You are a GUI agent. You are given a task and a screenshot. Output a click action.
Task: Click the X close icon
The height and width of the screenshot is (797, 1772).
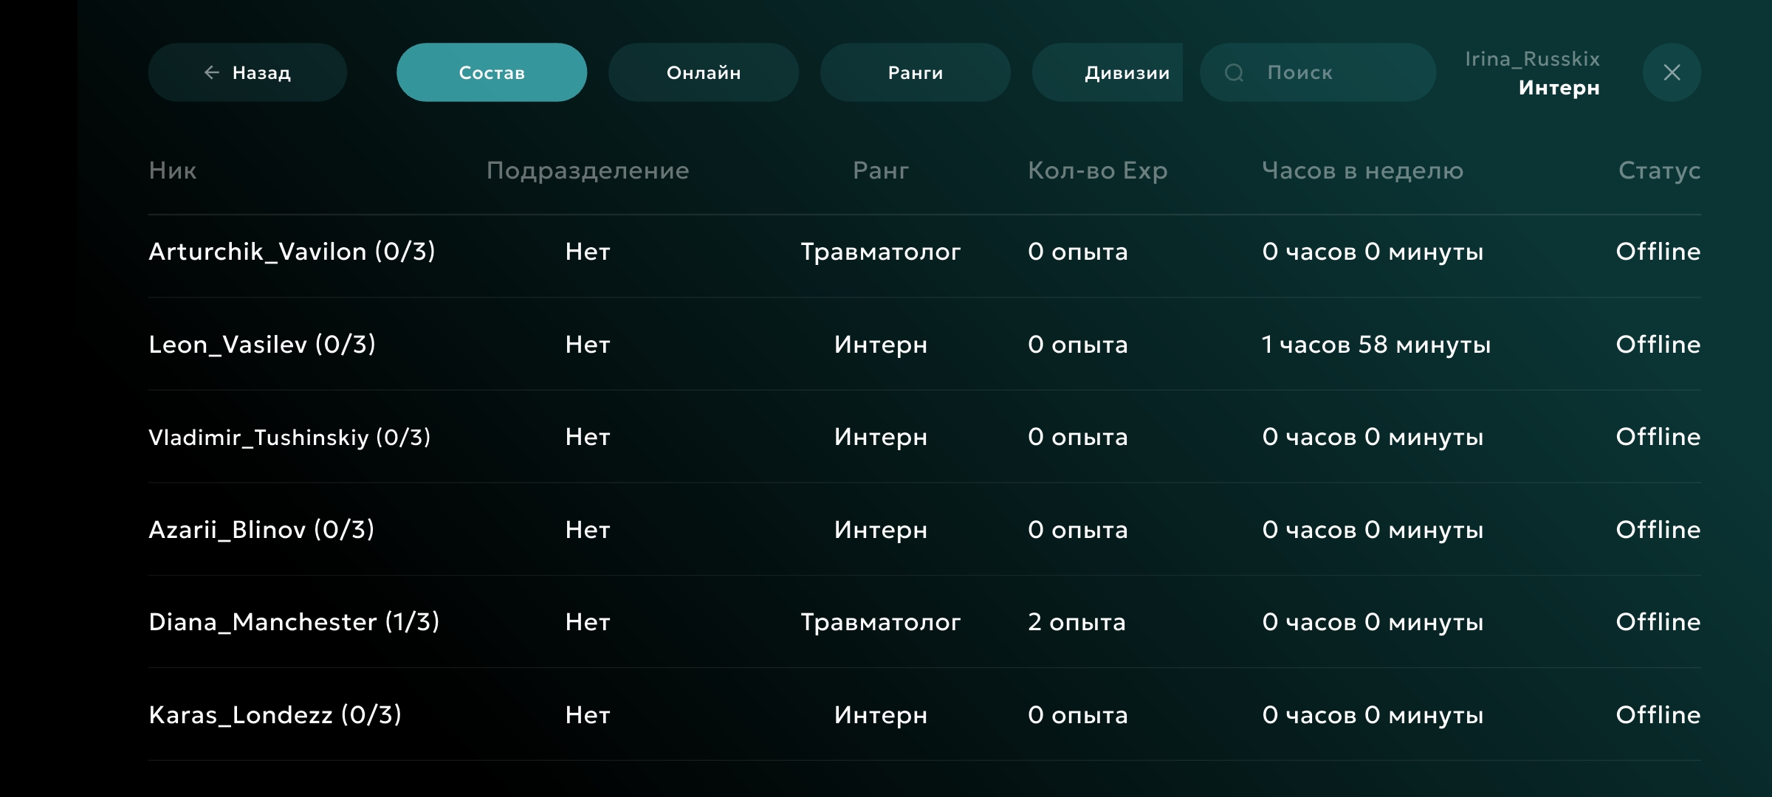[x=1672, y=72]
